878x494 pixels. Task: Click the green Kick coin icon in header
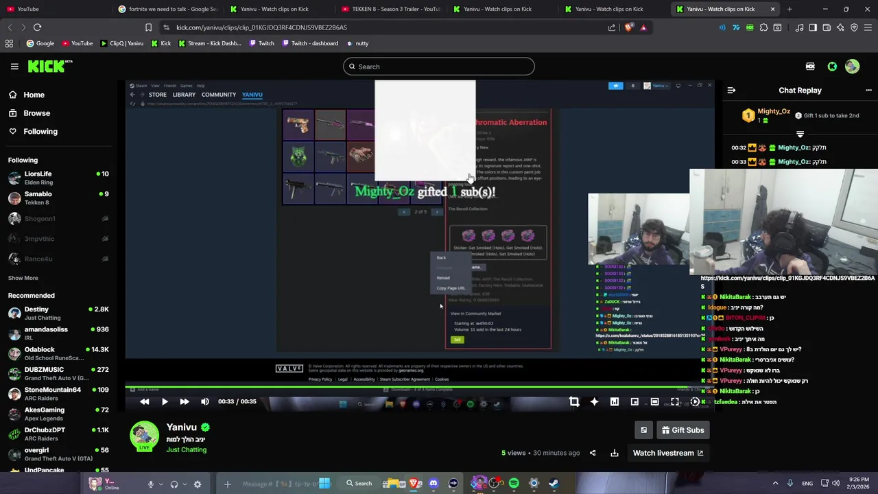pyautogui.click(x=832, y=67)
